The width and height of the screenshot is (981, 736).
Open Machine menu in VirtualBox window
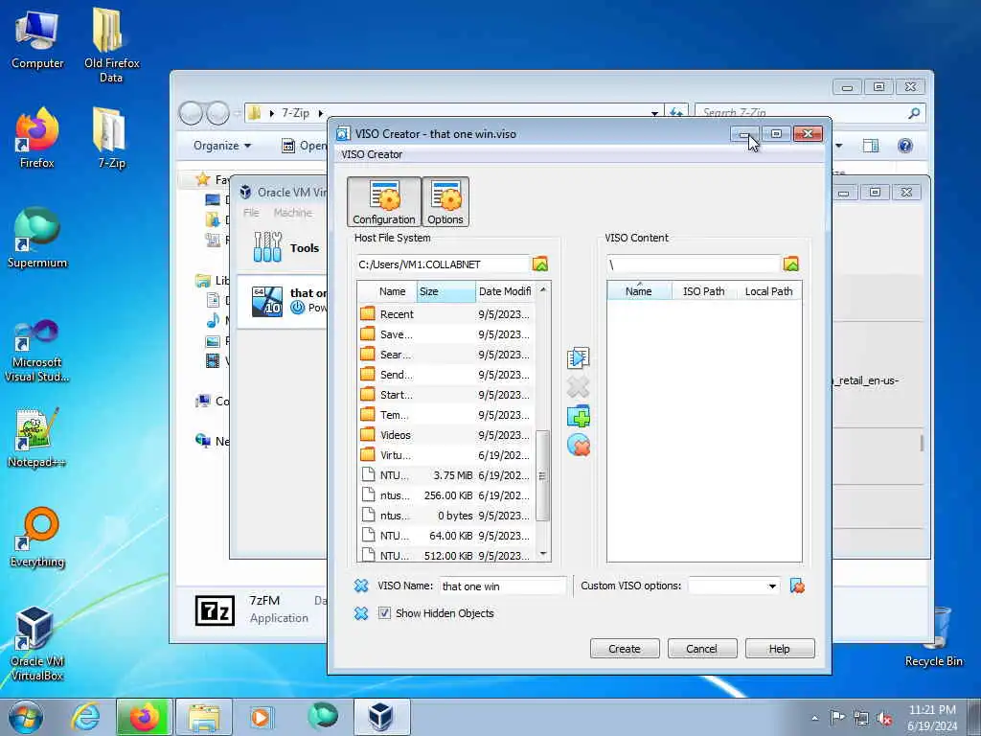point(293,213)
